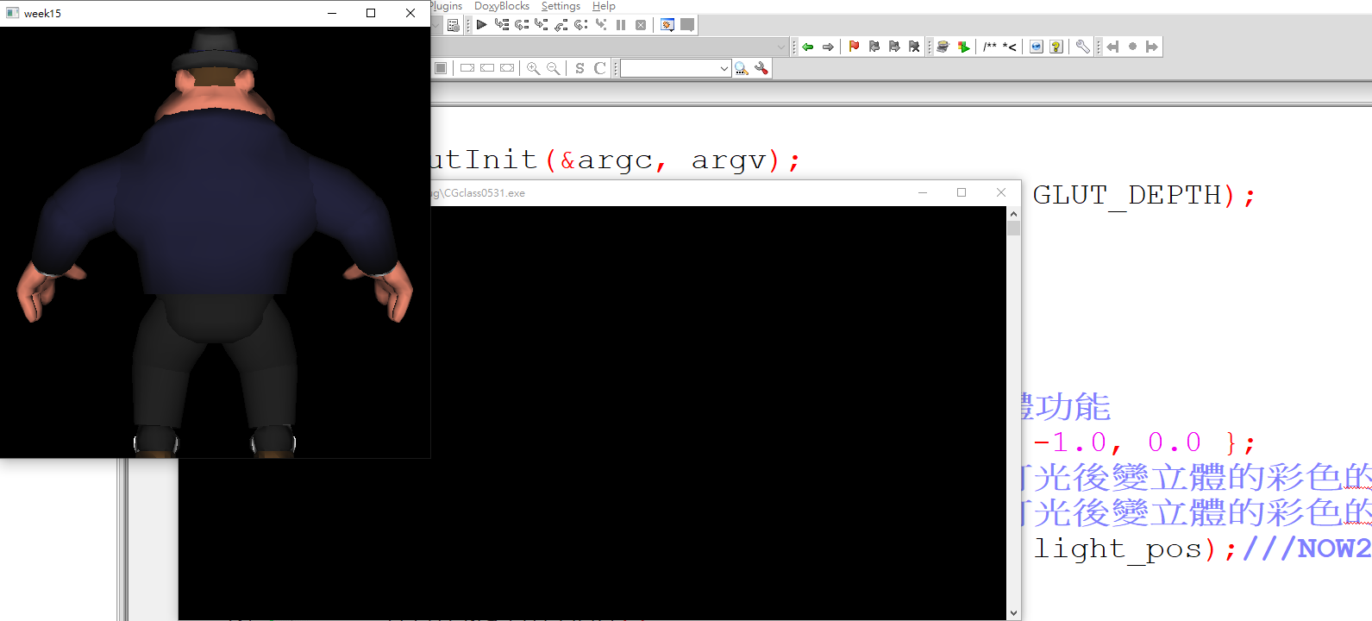Image resolution: width=1372 pixels, height=621 pixels.
Task: Click the grey right-arrow bar icon
Action: pos(1152,47)
